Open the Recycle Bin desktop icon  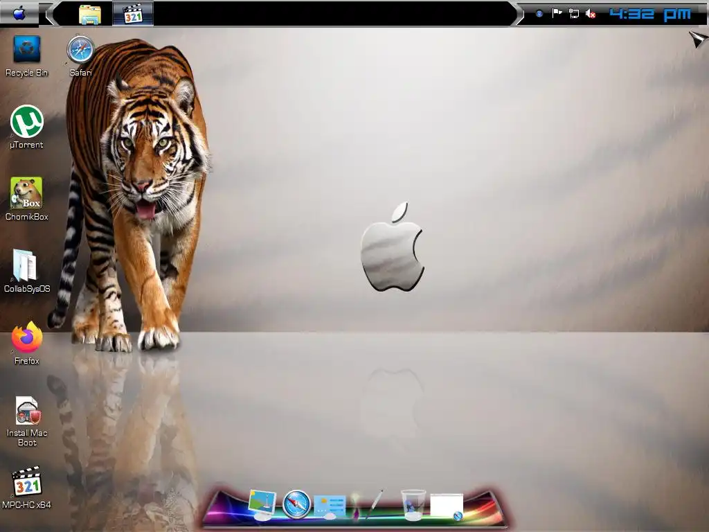click(27, 49)
